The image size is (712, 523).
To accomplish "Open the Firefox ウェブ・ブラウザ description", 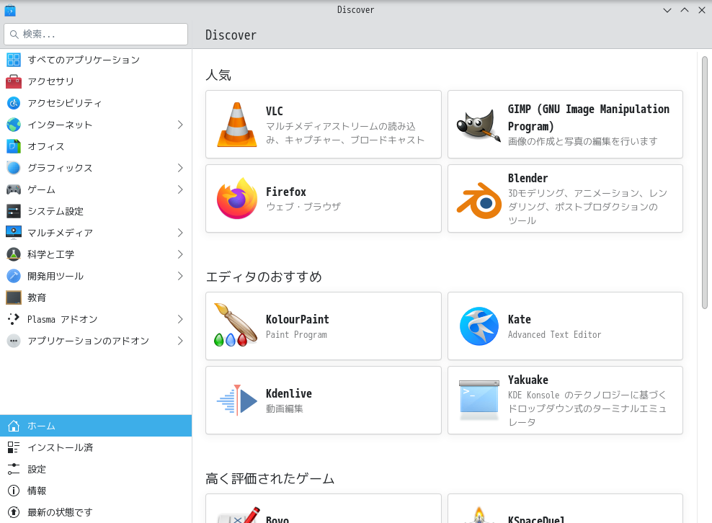I will coord(303,207).
